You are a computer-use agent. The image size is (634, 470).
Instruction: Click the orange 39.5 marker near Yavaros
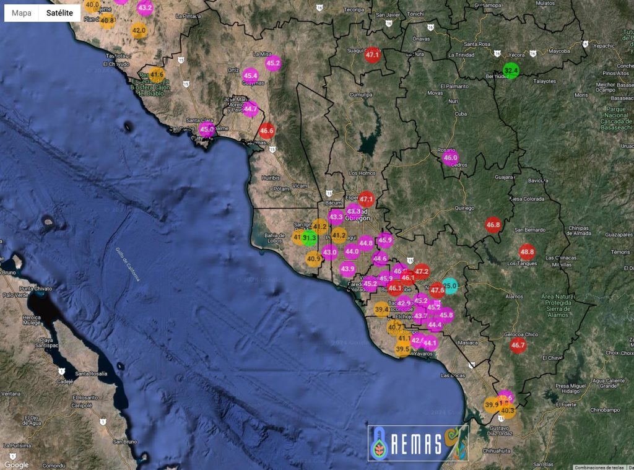(403, 349)
